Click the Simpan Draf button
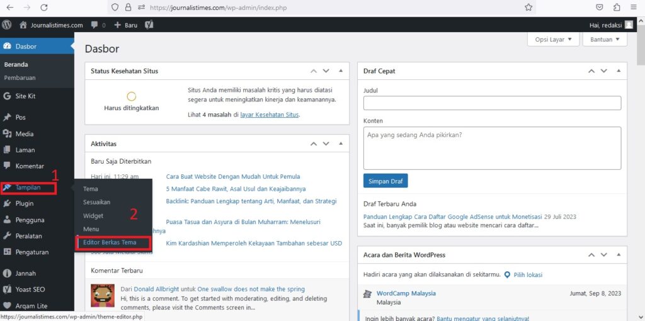The width and height of the screenshot is (645, 321). [x=385, y=181]
